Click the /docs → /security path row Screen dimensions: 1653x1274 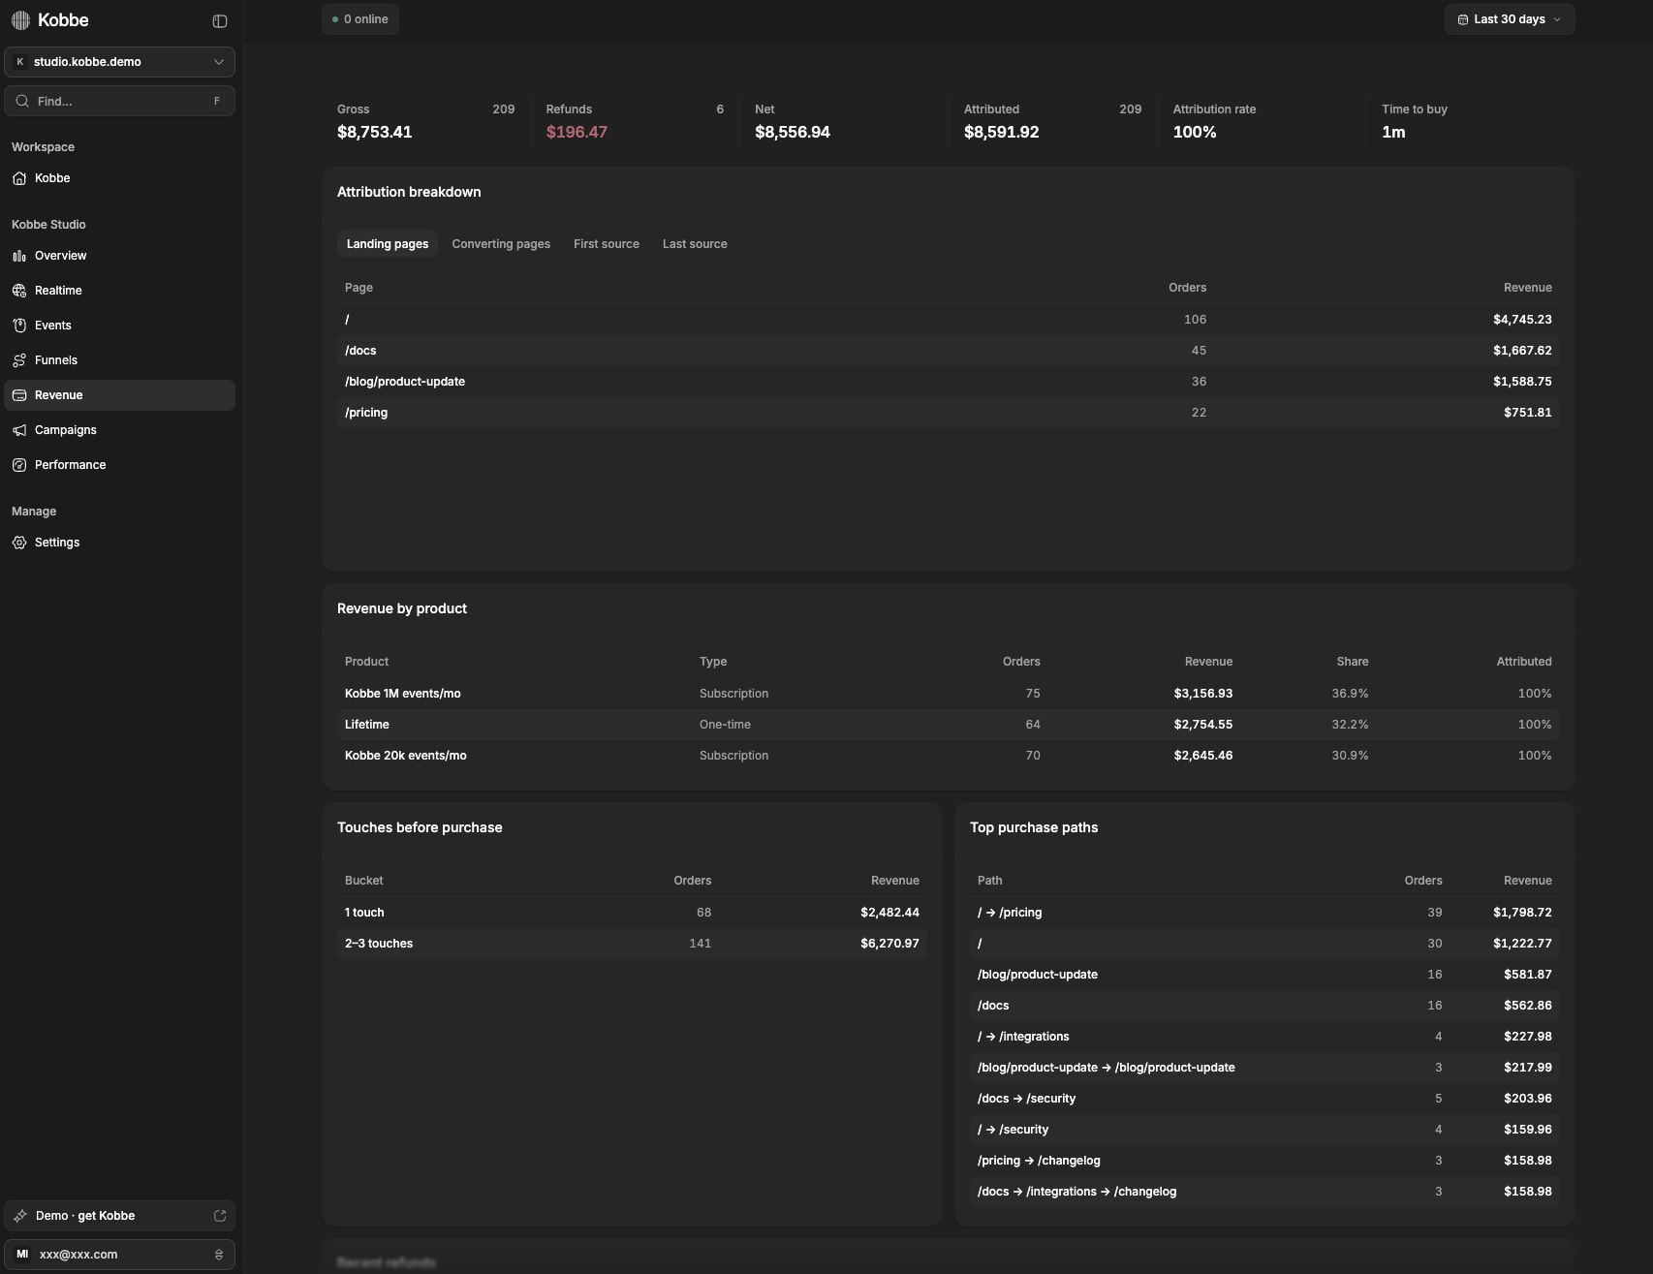(1264, 1099)
